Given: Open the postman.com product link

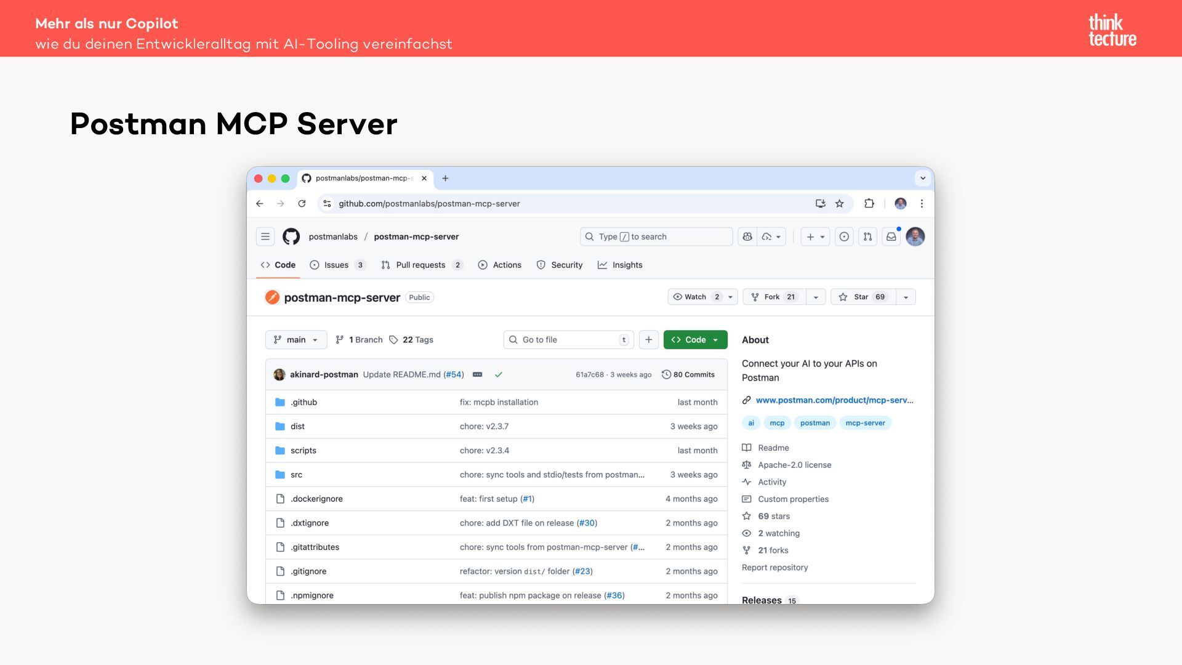Looking at the screenshot, I should [x=834, y=400].
